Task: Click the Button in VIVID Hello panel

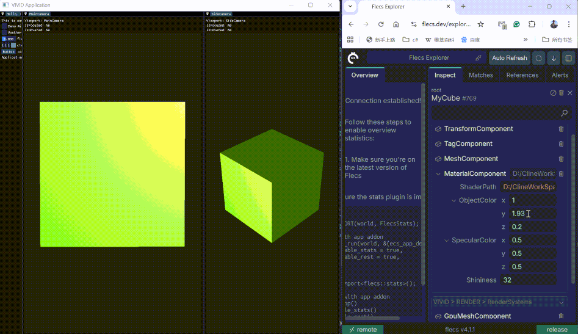Action: (x=9, y=52)
